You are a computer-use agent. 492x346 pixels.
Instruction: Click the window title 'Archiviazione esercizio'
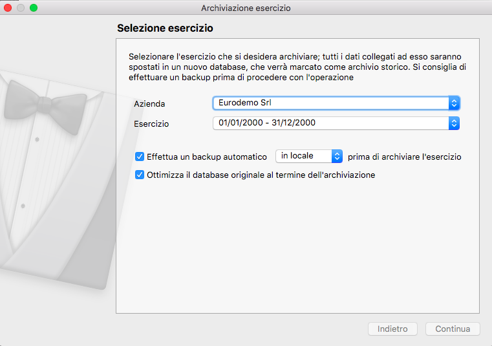click(x=246, y=8)
